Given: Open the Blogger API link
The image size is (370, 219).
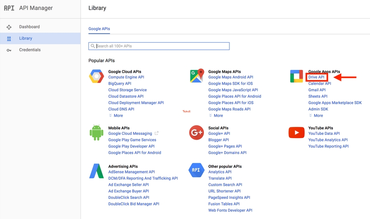Looking at the screenshot, I should click(x=219, y=140).
